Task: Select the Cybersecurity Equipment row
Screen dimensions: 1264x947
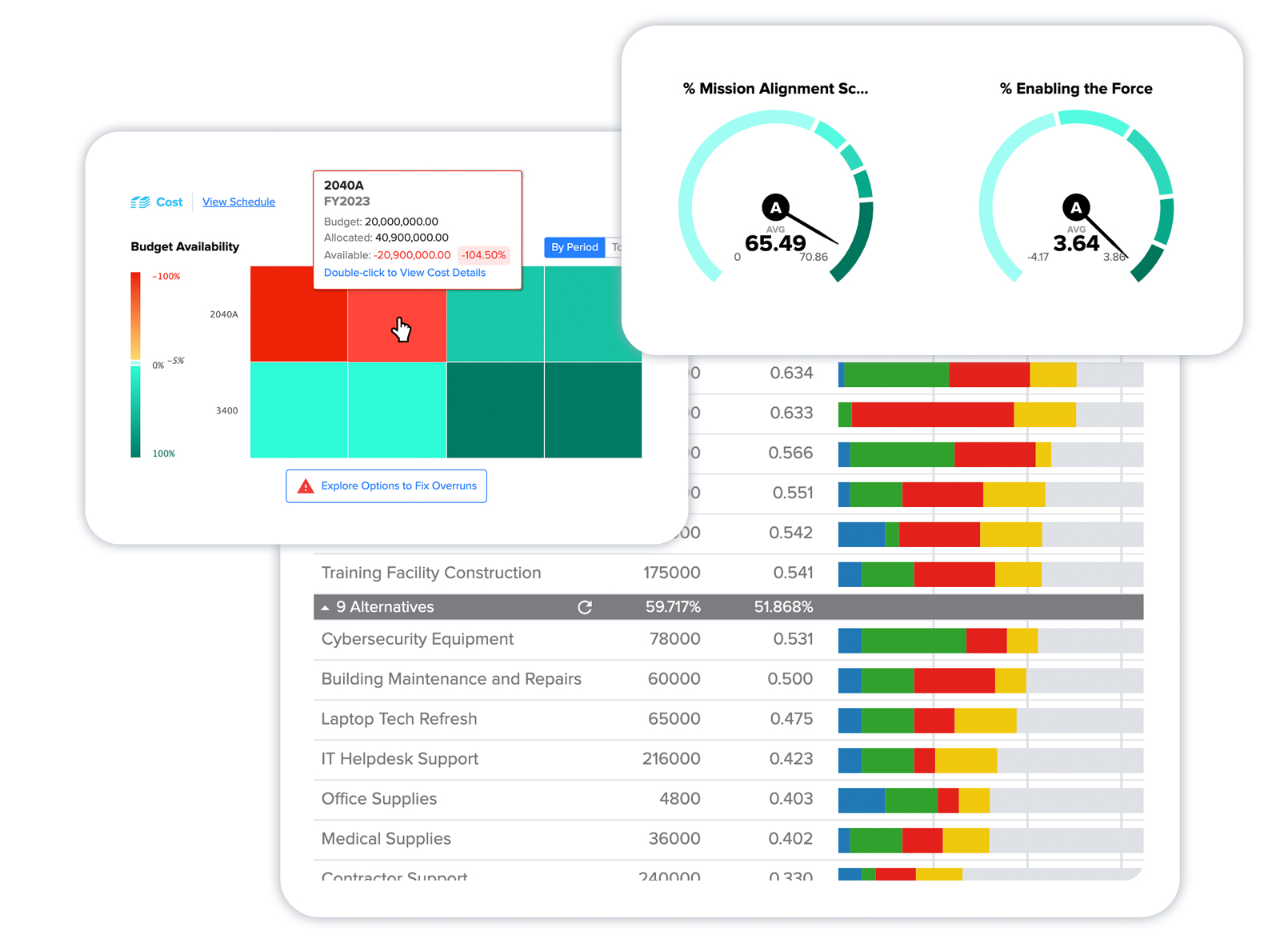Action: coord(417,639)
